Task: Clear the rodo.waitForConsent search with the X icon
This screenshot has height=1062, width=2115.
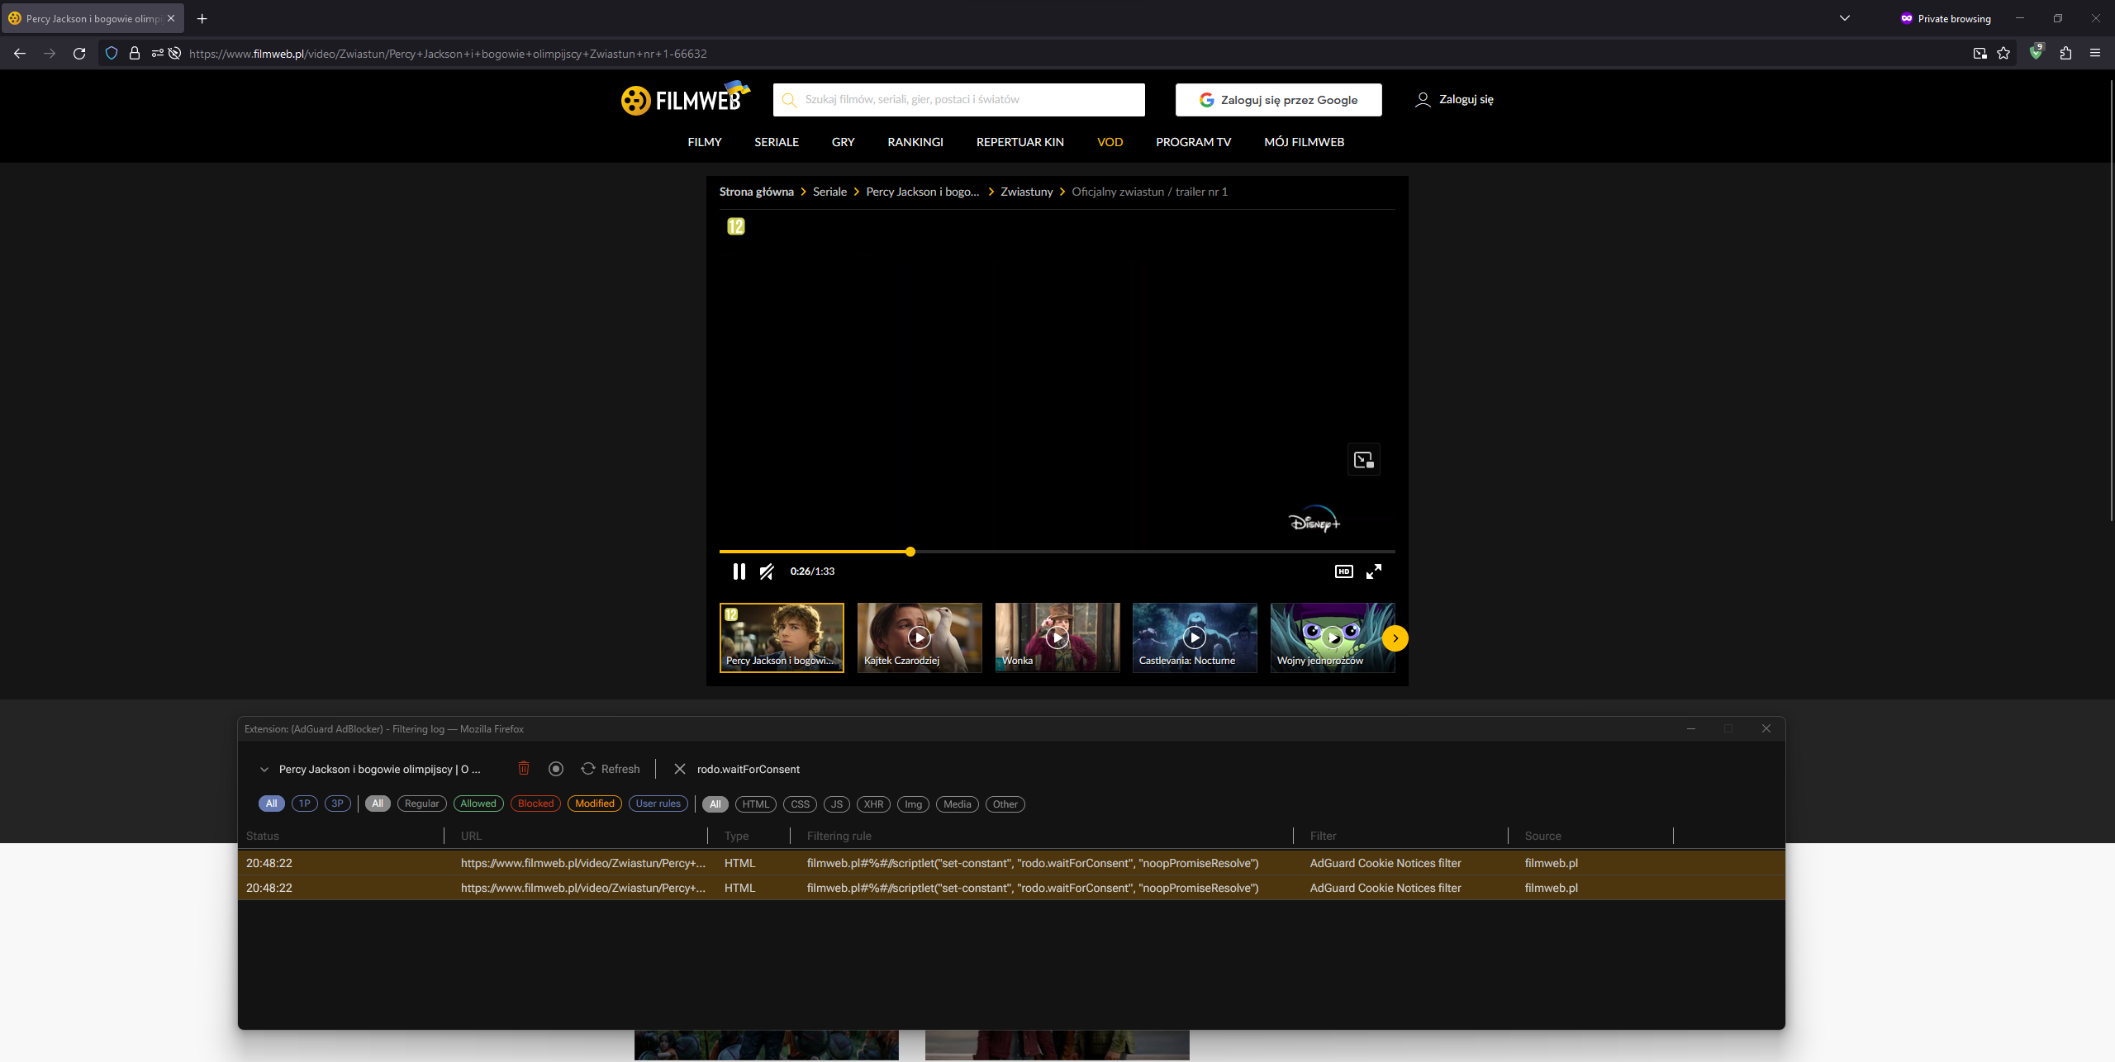Action: click(x=679, y=768)
